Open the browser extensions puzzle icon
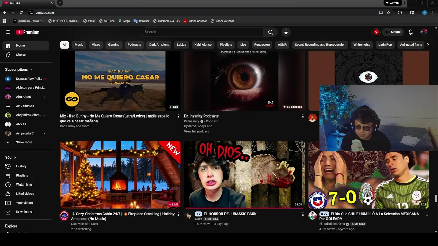The height and width of the screenshot is (246, 438). (400, 13)
